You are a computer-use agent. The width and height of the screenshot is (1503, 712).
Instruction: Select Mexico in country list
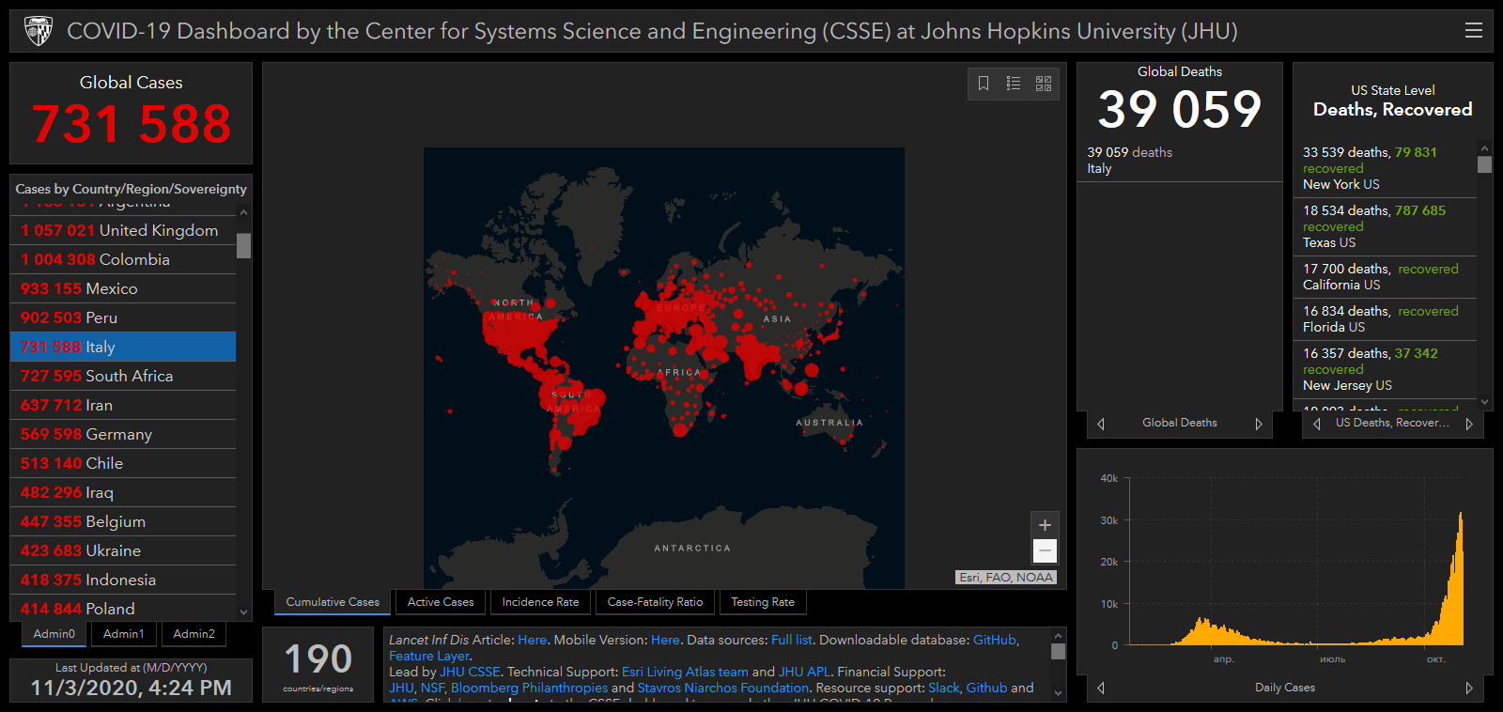(x=123, y=288)
